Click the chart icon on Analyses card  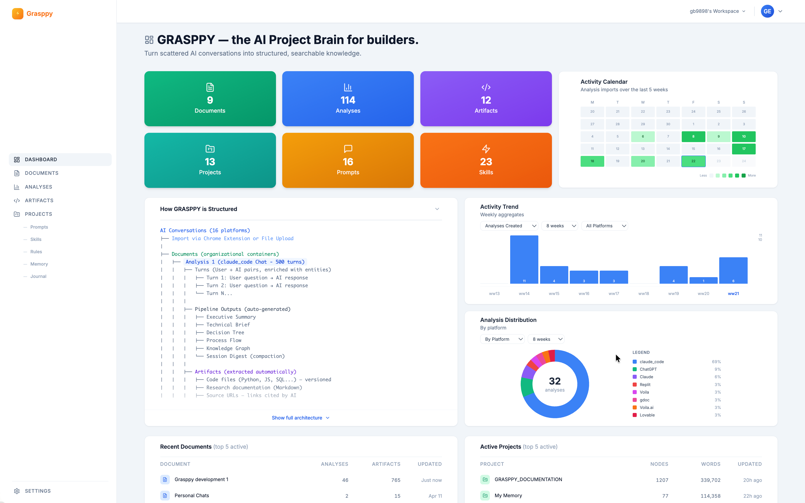tap(348, 87)
